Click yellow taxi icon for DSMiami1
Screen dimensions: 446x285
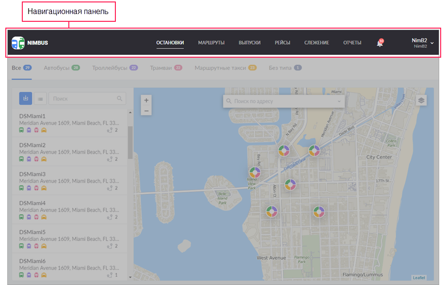44,130
